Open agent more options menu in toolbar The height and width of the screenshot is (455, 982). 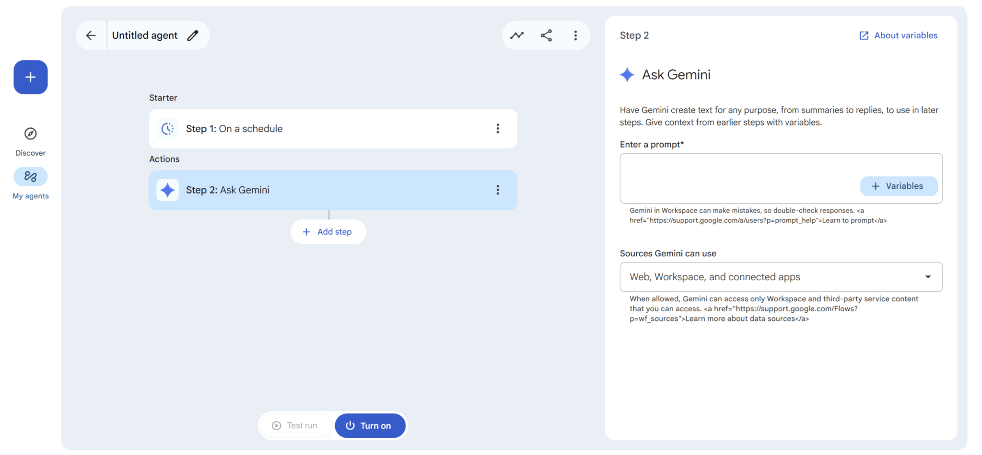pyautogui.click(x=575, y=35)
